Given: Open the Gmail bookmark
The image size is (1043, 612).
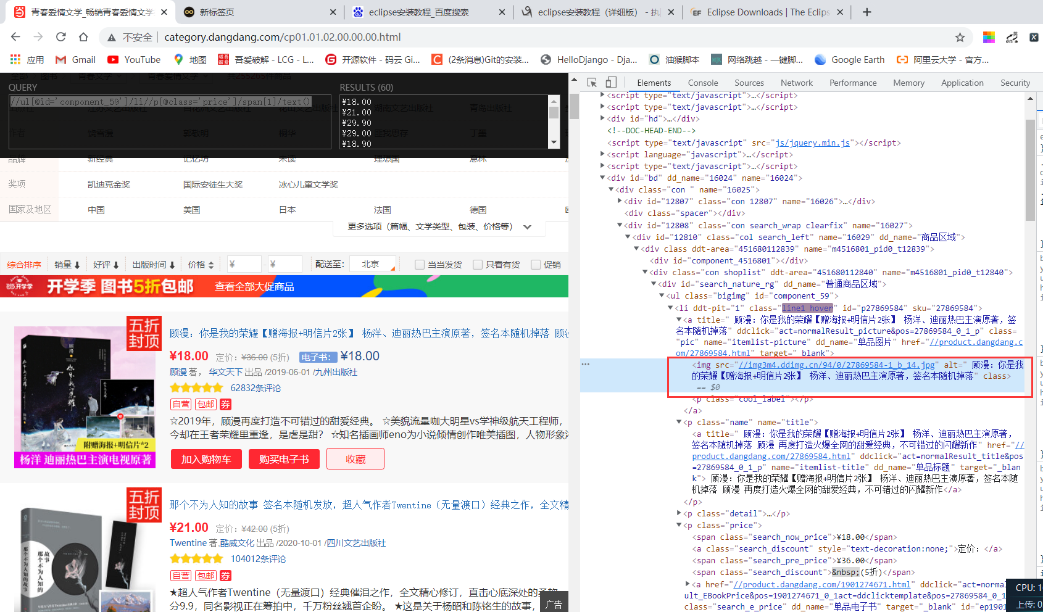Looking at the screenshot, I should [75, 60].
